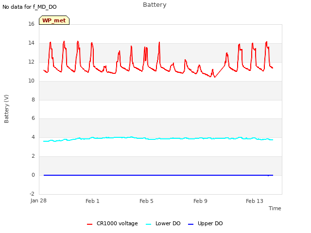Click the 8 y-axis tick label
Viewport: 311px width, 233px height.
33,100
